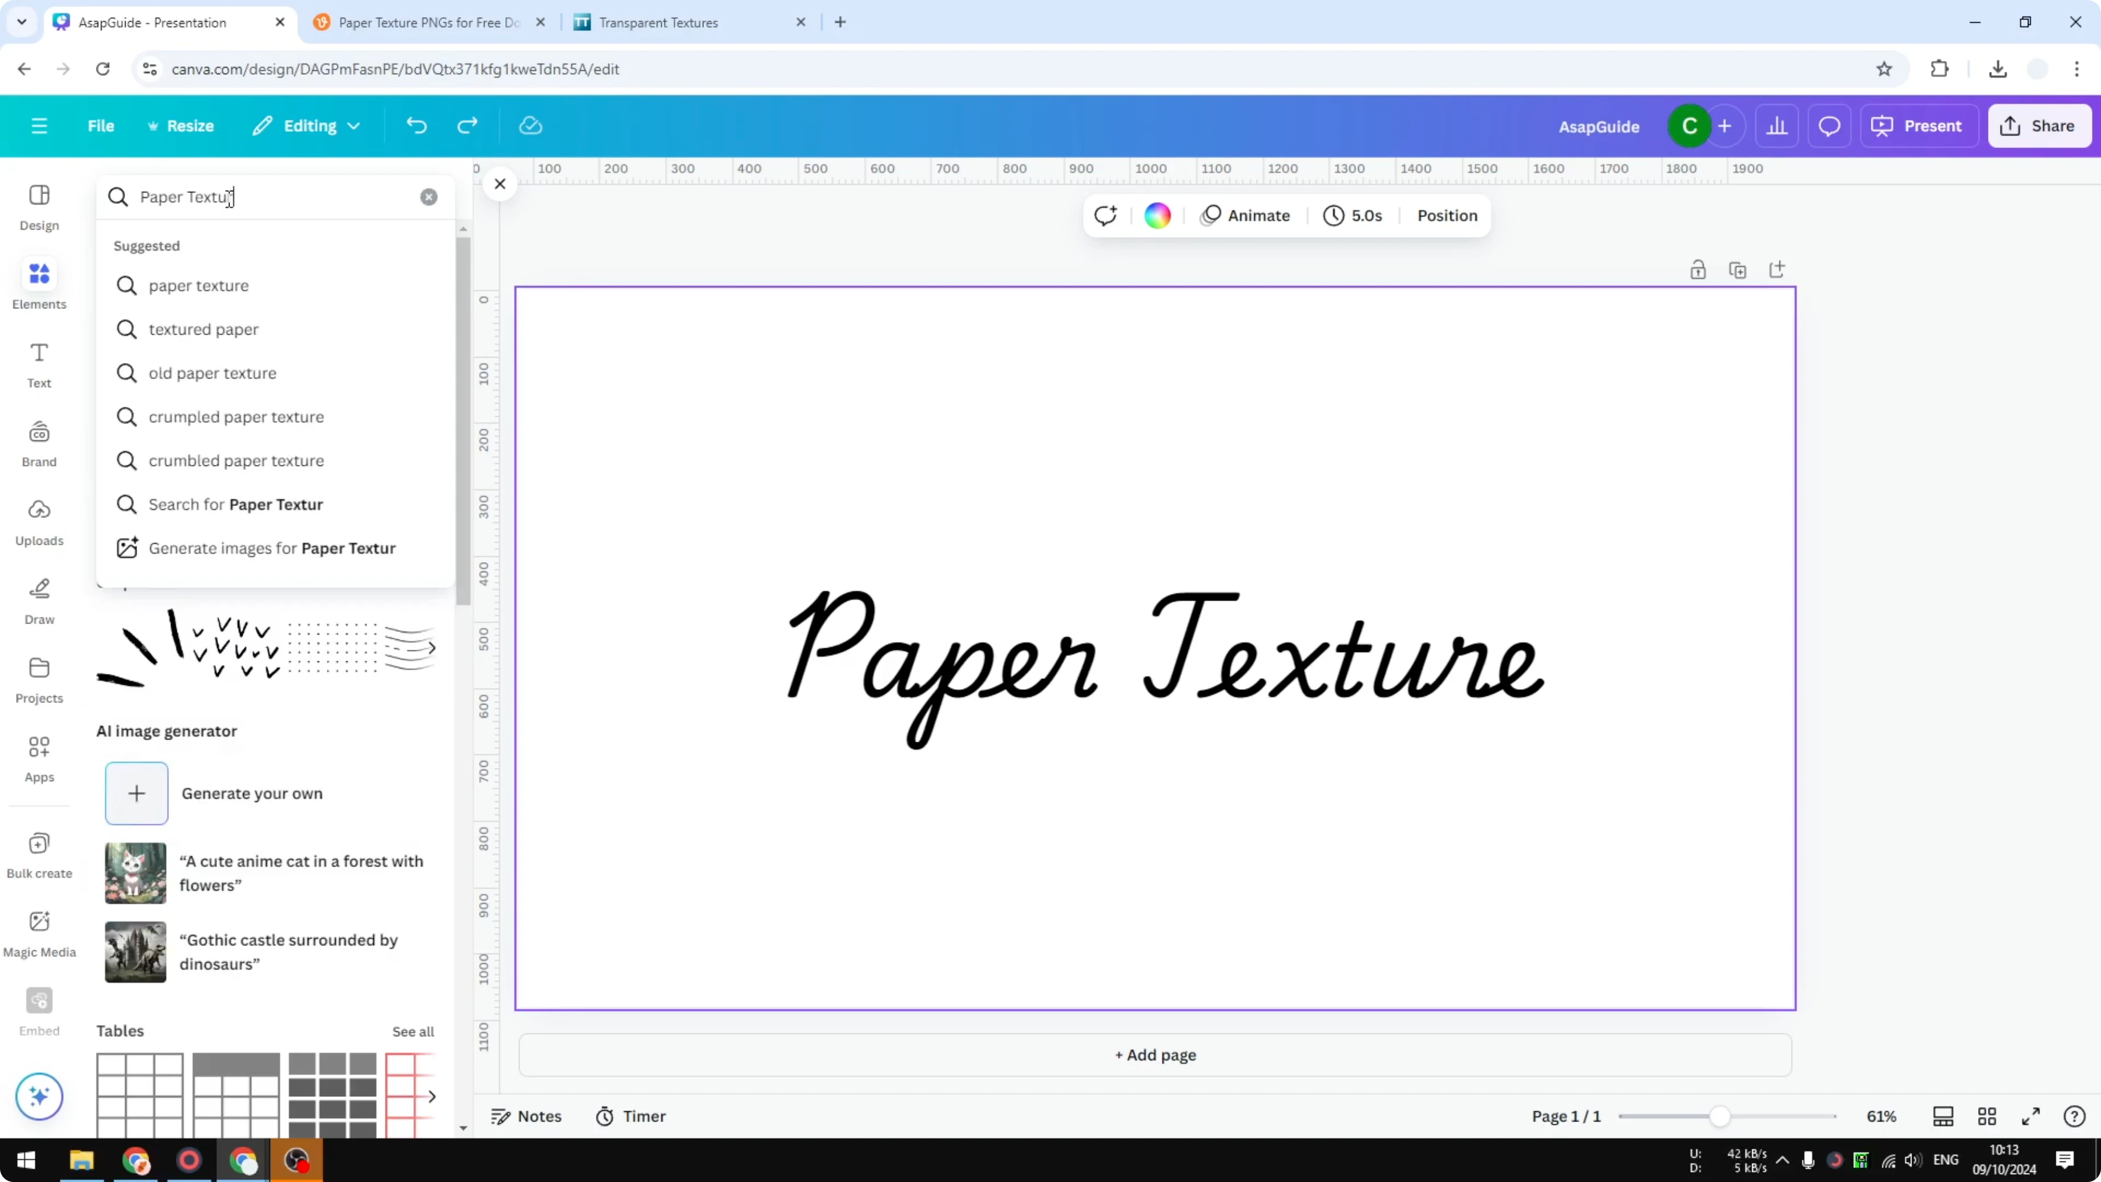Open the Editing mode dropdown
2101x1182 pixels.
pos(307,126)
